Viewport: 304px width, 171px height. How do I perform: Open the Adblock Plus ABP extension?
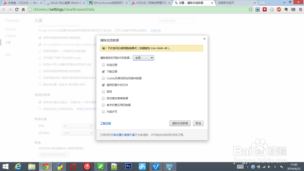point(279,9)
